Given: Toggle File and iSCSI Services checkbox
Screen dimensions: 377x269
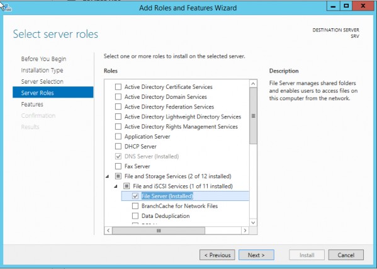Looking at the screenshot, I should click(x=127, y=186).
